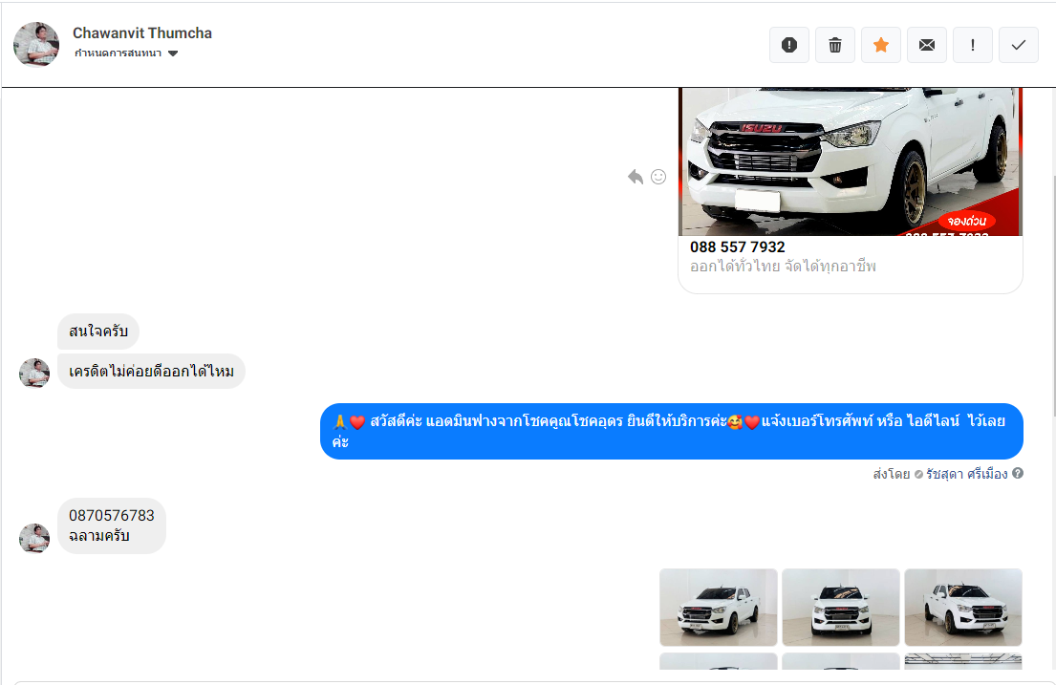This screenshot has width=1056, height=685.
Task: Open third truck photo thumbnail on right
Action: pos(962,607)
